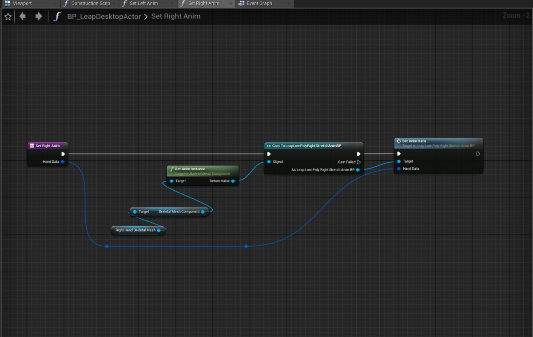The height and width of the screenshot is (337, 533).
Task: Go back with the left arrow navigation icon
Action: [22, 16]
